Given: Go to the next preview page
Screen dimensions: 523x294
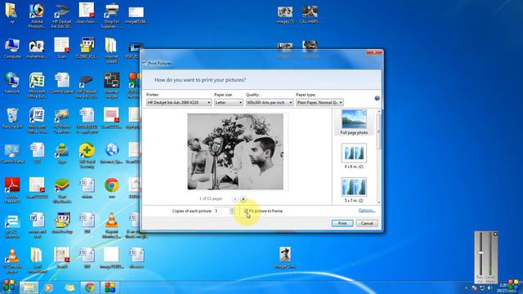Looking at the screenshot, I should coord(244,199).
